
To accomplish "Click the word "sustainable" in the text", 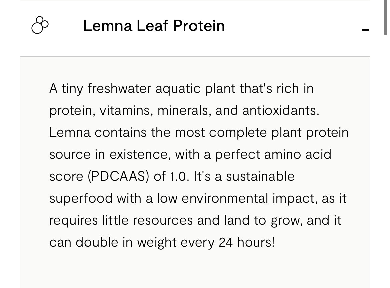I will click(260, 176).
